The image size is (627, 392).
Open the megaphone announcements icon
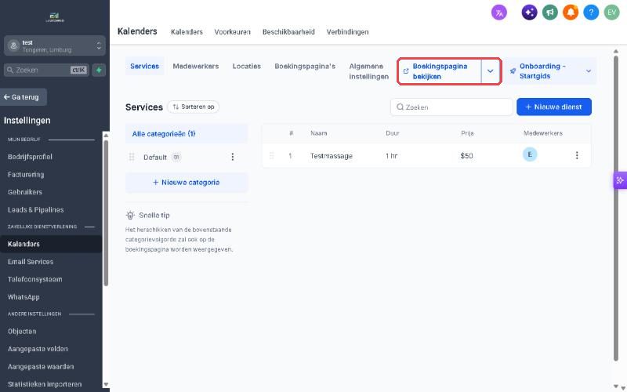[x=550, y=13]
